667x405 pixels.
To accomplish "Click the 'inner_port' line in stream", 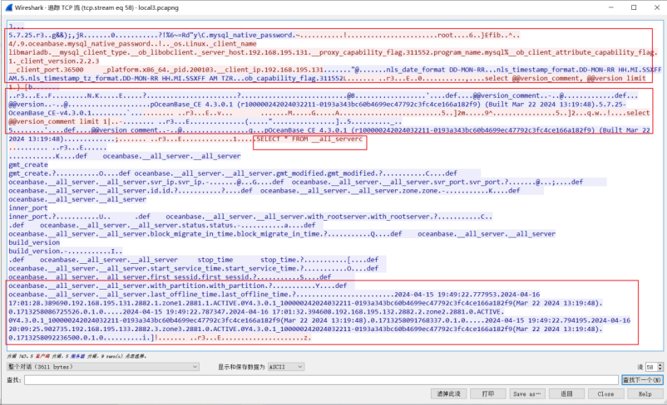I will coord(28,208).
